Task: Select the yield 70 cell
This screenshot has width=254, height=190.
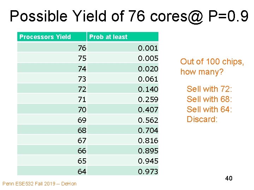Action: (82, 110)
